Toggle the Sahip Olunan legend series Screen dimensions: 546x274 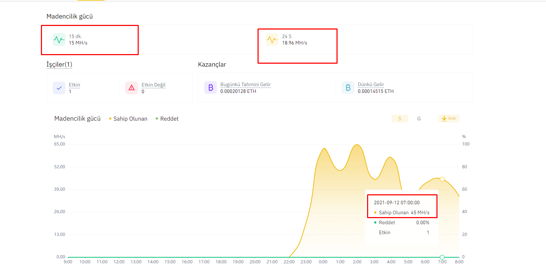tap(128, 119)
